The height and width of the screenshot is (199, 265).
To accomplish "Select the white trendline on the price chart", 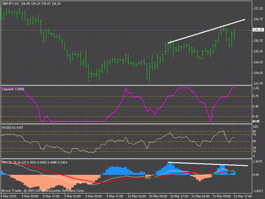I will point(206,31).
